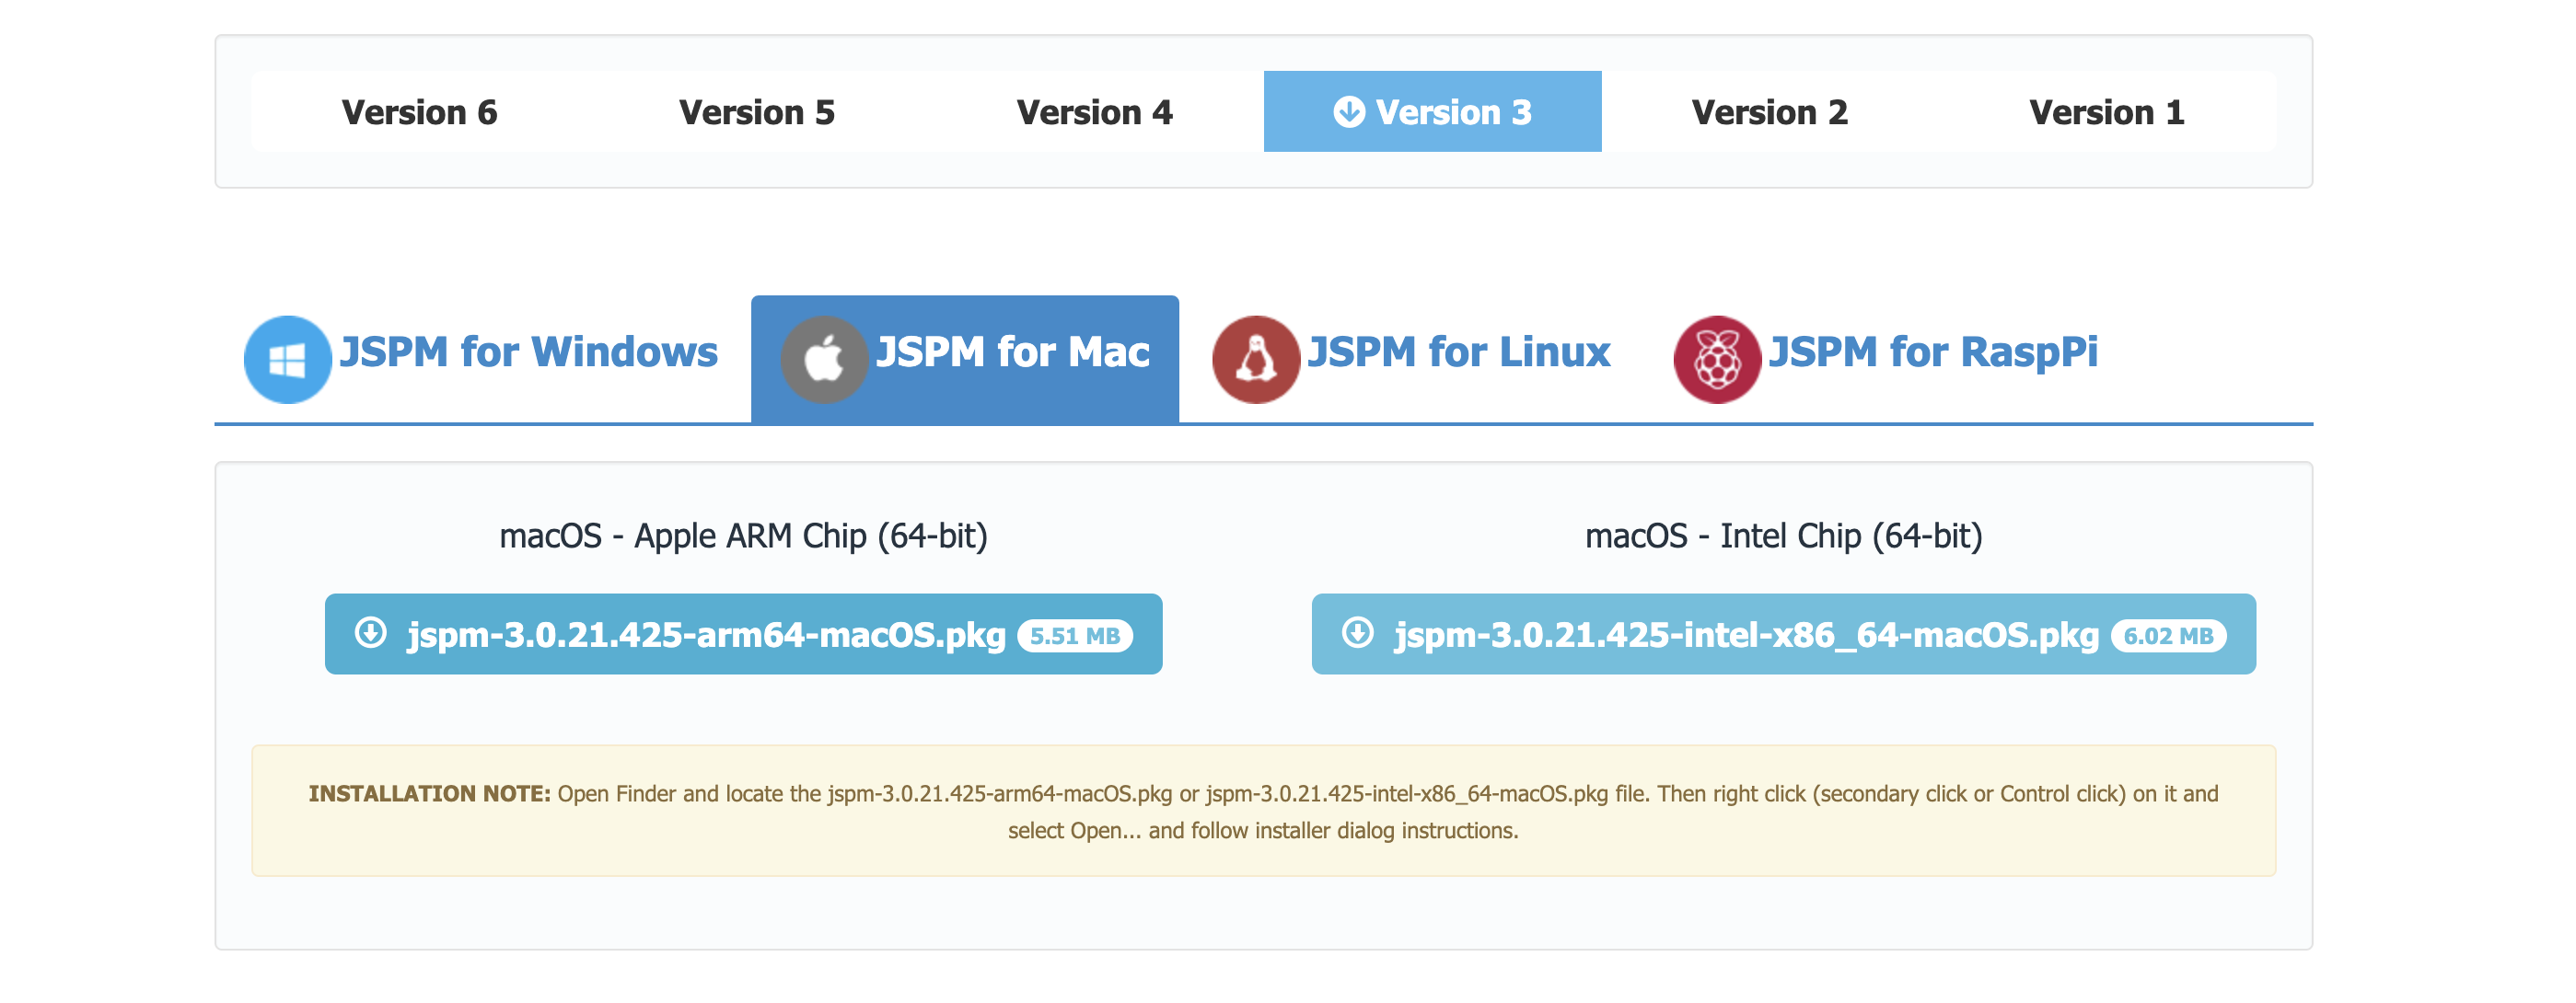Screen dimensions: 2576x1003
Task: Click the 6.02 MB size badge
Action: [2168, 637]
